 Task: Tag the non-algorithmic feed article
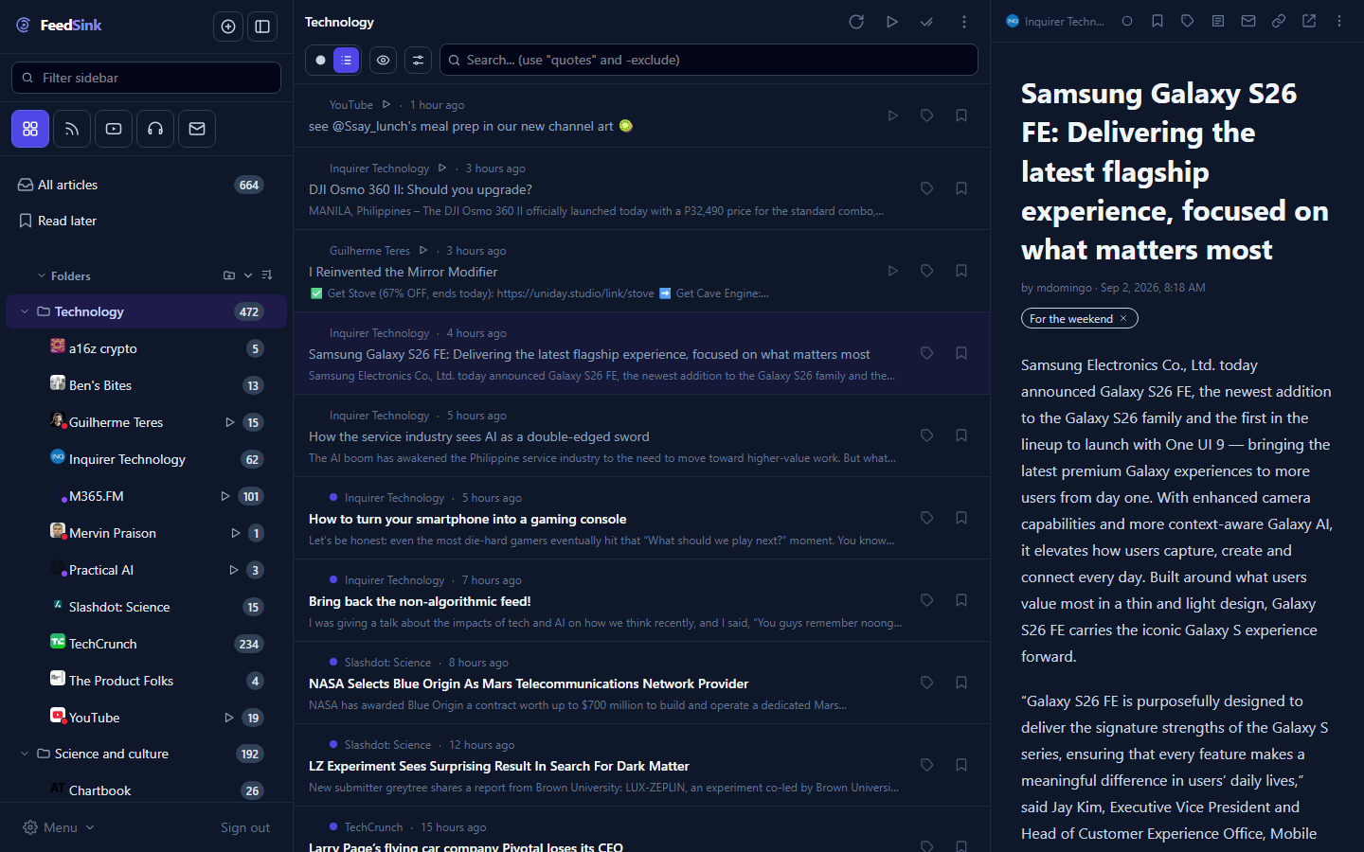(x=927, y=600)
